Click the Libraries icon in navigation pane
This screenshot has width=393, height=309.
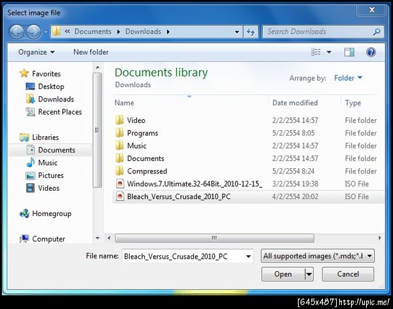point(24,137)
